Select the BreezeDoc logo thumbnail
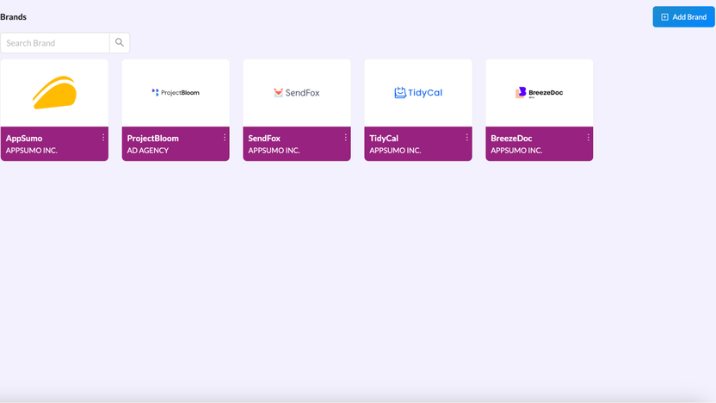This screenshot has width=716, height=403. (540, 93)
